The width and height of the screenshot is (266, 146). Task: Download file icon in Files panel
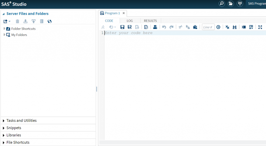pyautogui.click(x=25, y=21)
